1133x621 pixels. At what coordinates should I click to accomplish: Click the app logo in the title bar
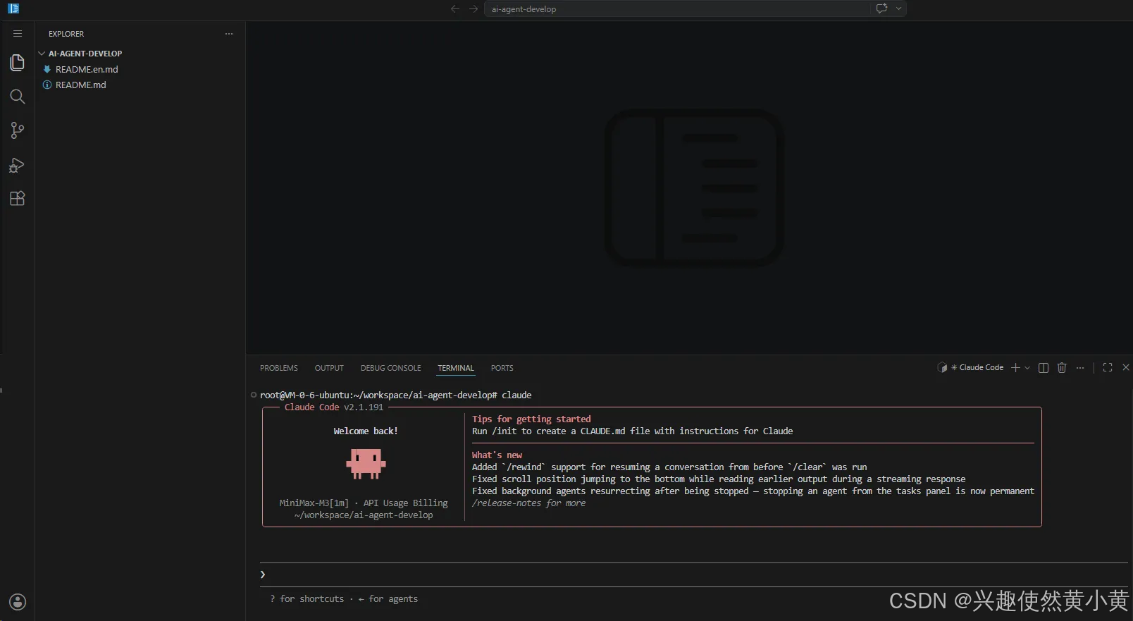tap(13, 8)
